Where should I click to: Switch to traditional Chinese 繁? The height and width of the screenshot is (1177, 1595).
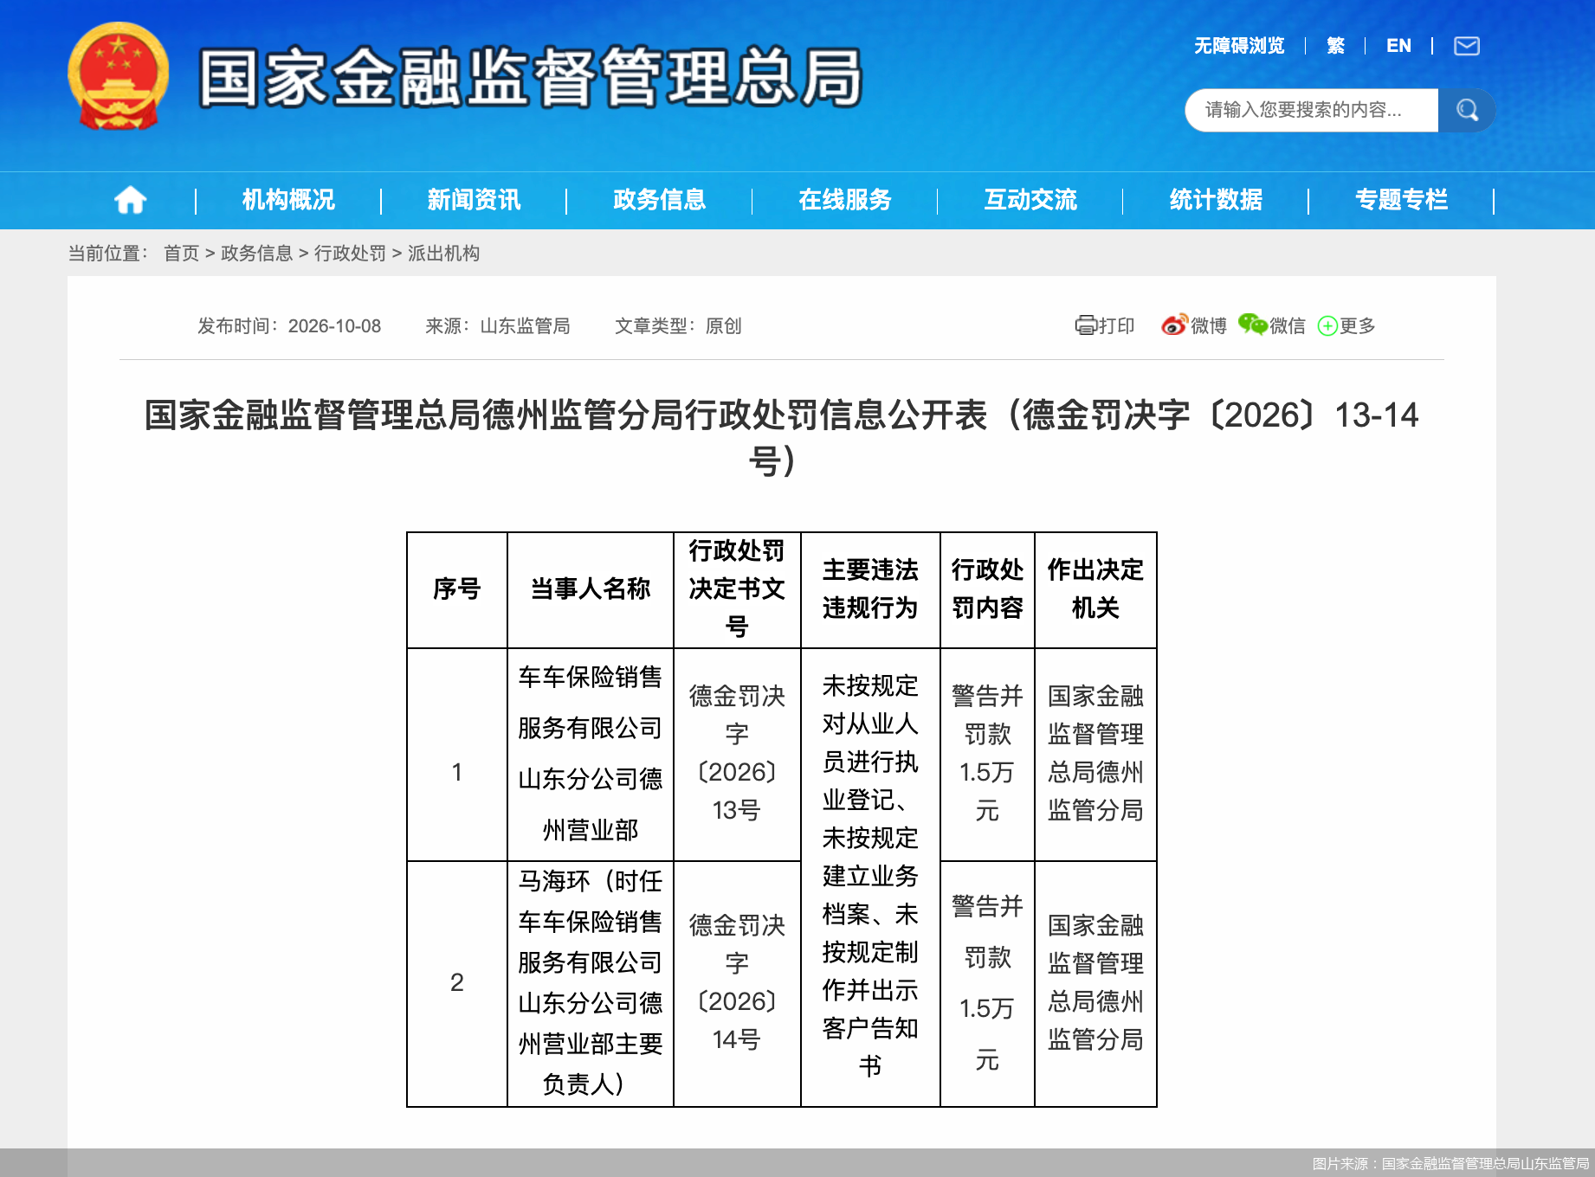(x=1336, y=46)
